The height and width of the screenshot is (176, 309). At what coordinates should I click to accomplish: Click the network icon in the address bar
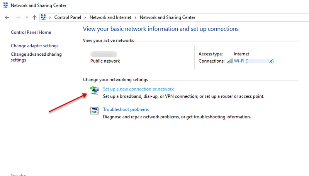click(44, 17)
